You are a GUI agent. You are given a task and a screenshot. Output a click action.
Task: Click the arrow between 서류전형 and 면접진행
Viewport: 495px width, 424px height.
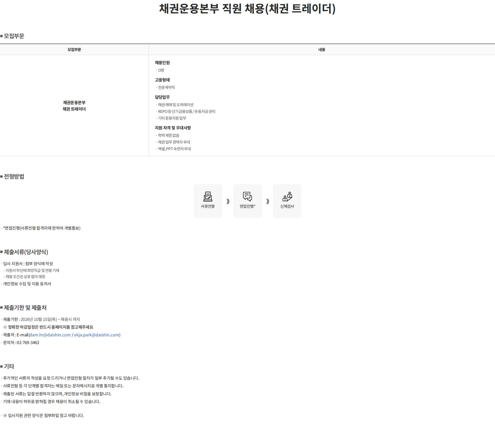228,201
